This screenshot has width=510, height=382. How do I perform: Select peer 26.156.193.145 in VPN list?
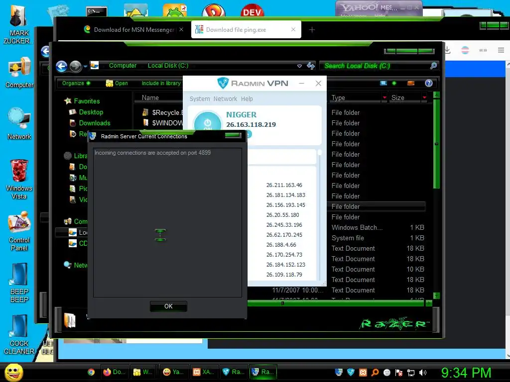(x=285, y=205)
